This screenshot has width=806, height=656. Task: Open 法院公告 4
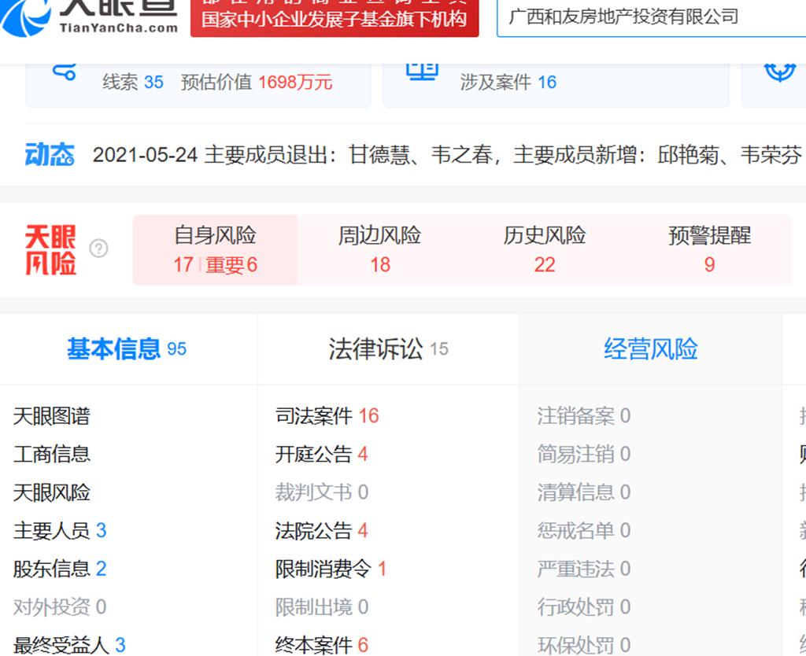point(322,531)
